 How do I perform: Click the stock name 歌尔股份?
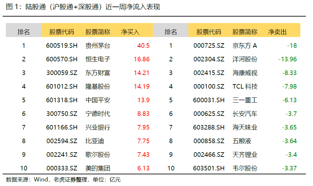[x=98, y=155]
